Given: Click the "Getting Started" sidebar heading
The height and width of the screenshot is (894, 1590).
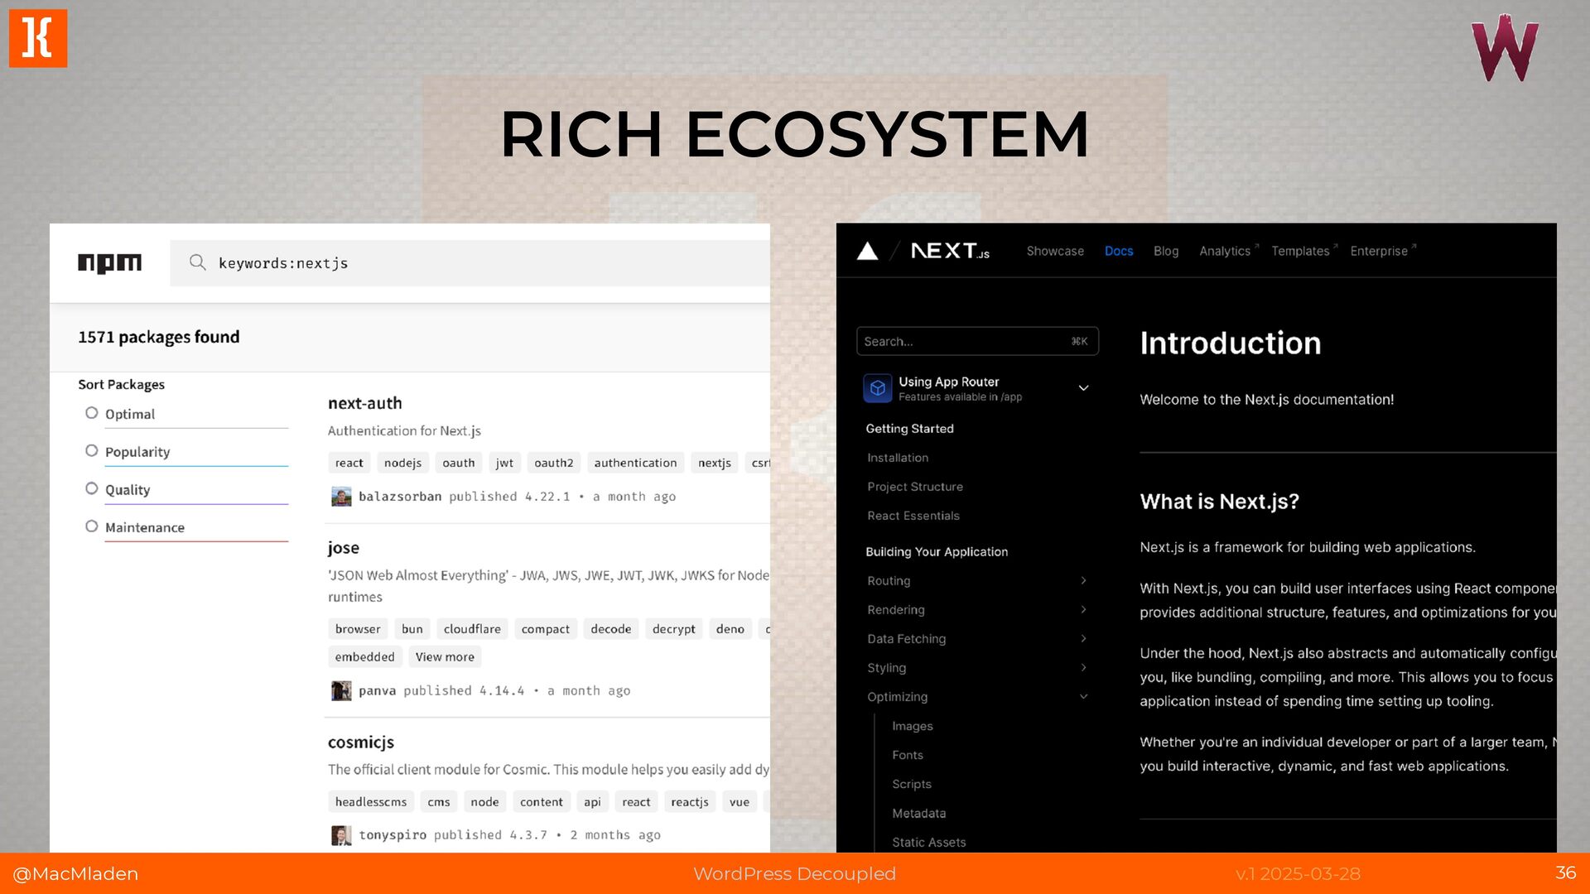Looking at the screenshot, I should pyautogui.click(x=910, y=429).
